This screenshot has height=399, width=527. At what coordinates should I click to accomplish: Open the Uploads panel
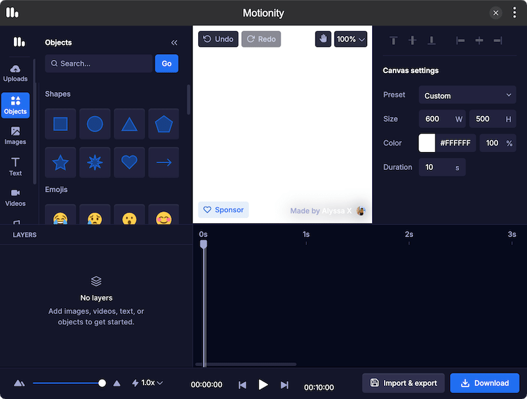click(x=15, y=73)
